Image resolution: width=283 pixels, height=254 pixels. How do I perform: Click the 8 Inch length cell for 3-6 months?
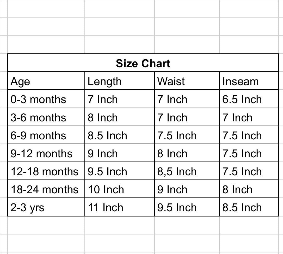(x=120, y=117)
